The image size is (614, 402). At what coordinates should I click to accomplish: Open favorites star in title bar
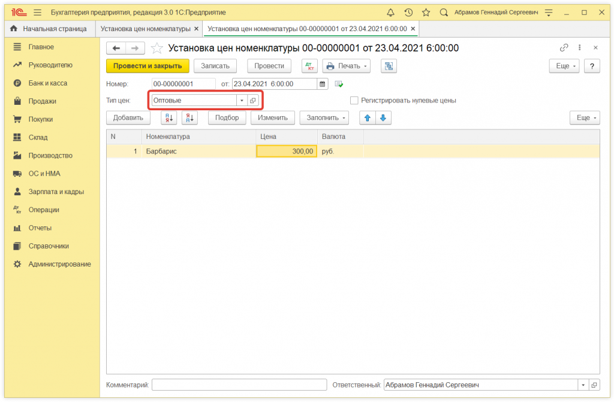click(426, 12)
